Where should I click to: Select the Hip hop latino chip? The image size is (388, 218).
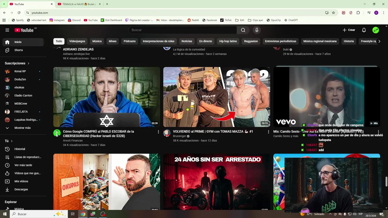point(228,41)
